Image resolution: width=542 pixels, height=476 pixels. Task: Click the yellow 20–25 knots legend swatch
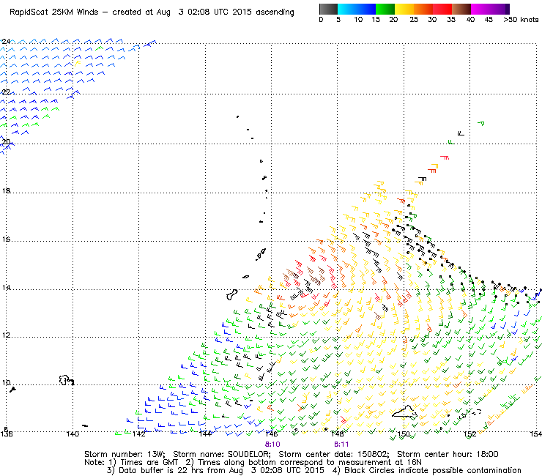404,9
